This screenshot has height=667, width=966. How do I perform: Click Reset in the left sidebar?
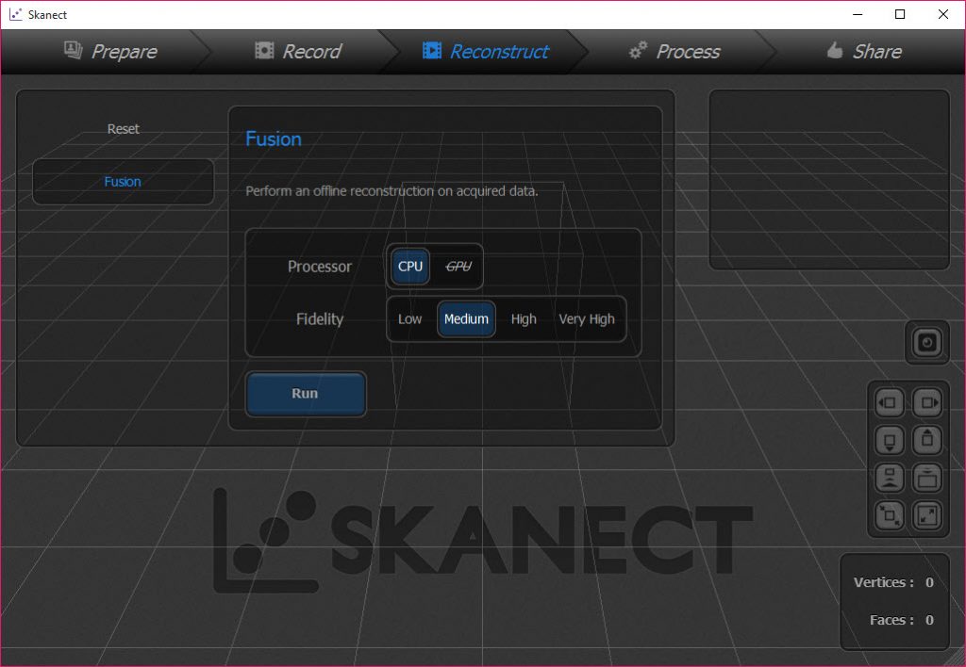coord(124,129)
